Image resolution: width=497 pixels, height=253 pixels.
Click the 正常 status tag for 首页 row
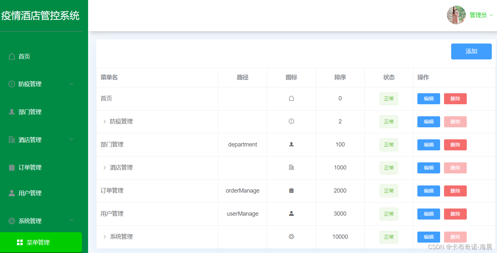point(389,98)
